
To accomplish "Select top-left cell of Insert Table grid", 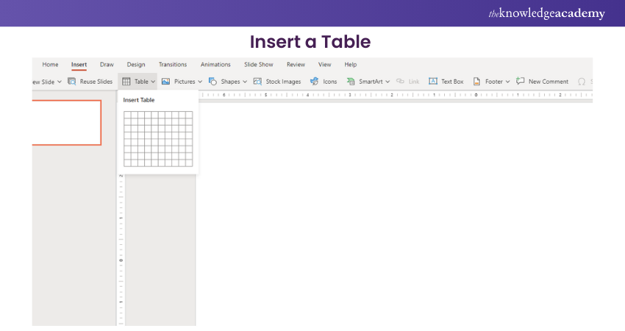I will (x=127, y=115).
